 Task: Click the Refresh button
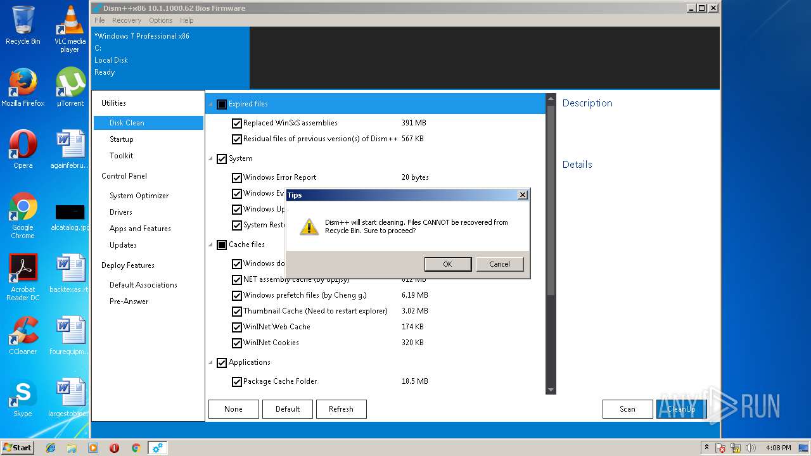coord(341,409)
